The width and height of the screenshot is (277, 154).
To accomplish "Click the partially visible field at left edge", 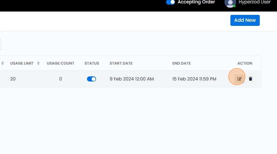I will [x=1, y=45].
